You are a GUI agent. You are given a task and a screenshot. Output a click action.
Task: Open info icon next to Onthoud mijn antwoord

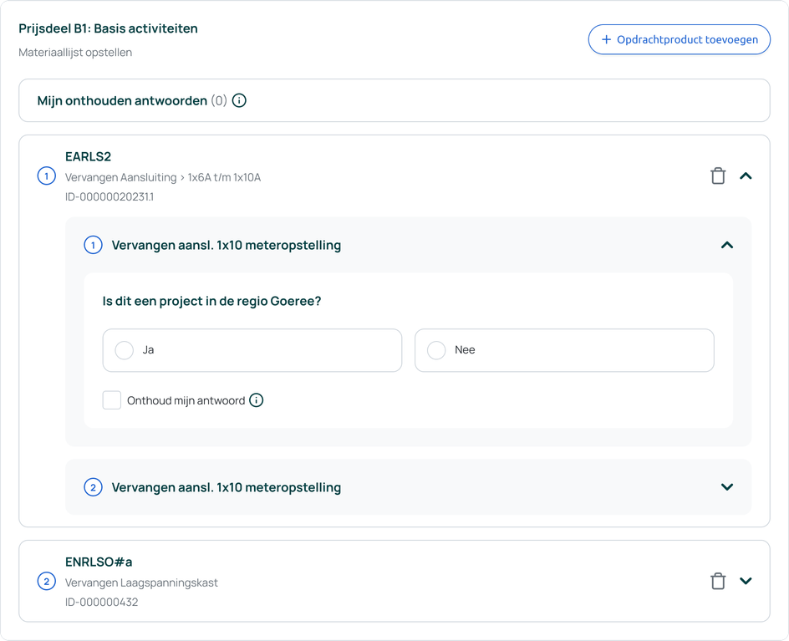(x=256, y=400)
